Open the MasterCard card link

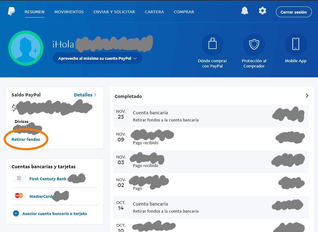[41, 196]
